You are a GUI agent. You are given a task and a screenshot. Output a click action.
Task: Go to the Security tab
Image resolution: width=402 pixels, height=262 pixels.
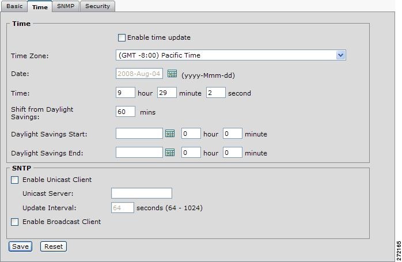coord(97,6)
